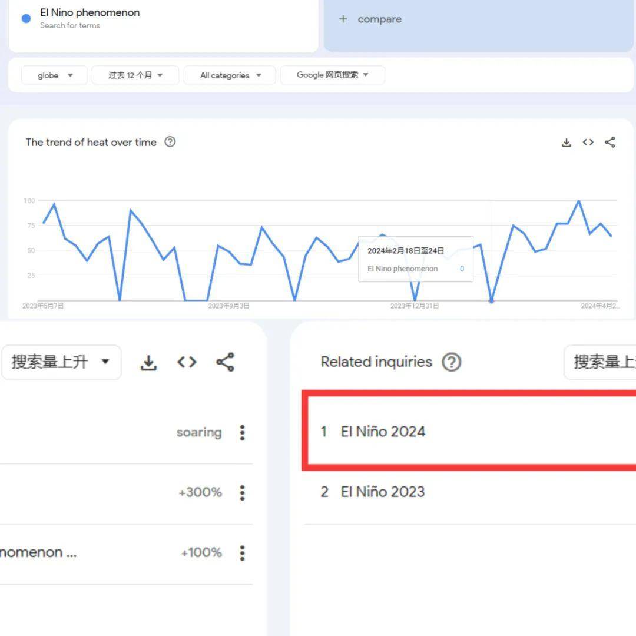
Task: Share the trend of heat chart
Action: pos(610,142)
